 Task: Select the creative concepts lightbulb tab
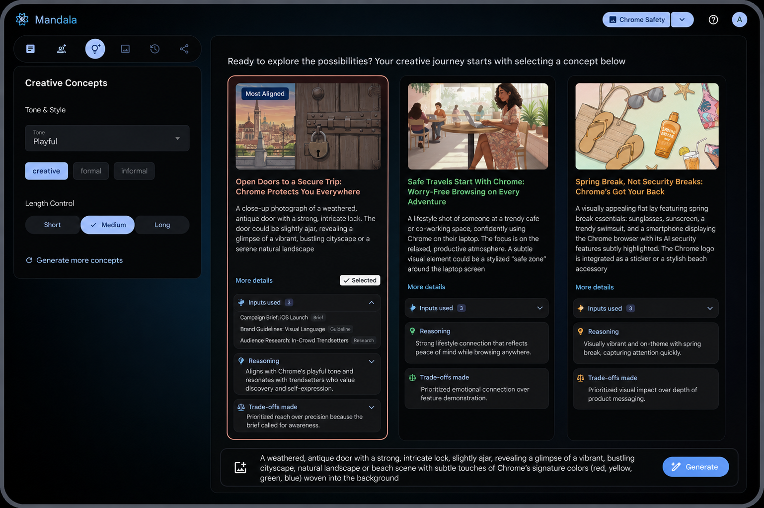tap(95, 49)
